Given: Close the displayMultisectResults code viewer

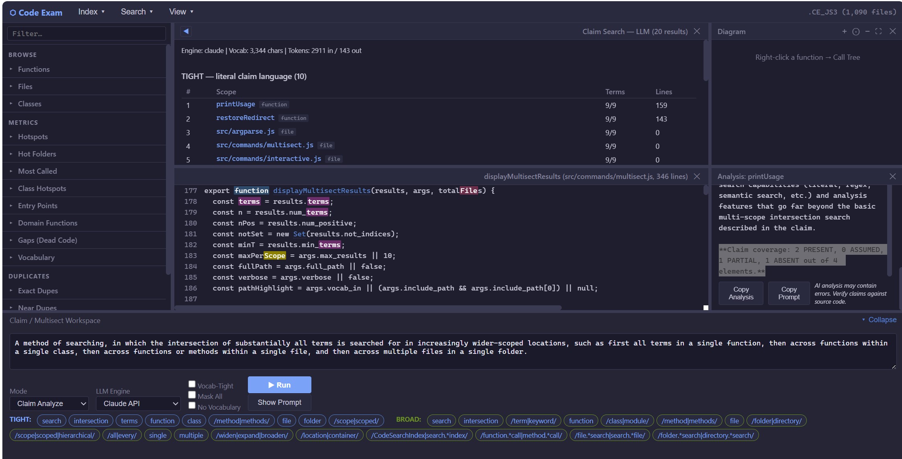Looking at the screenshot, I should [x=697, y=176].
